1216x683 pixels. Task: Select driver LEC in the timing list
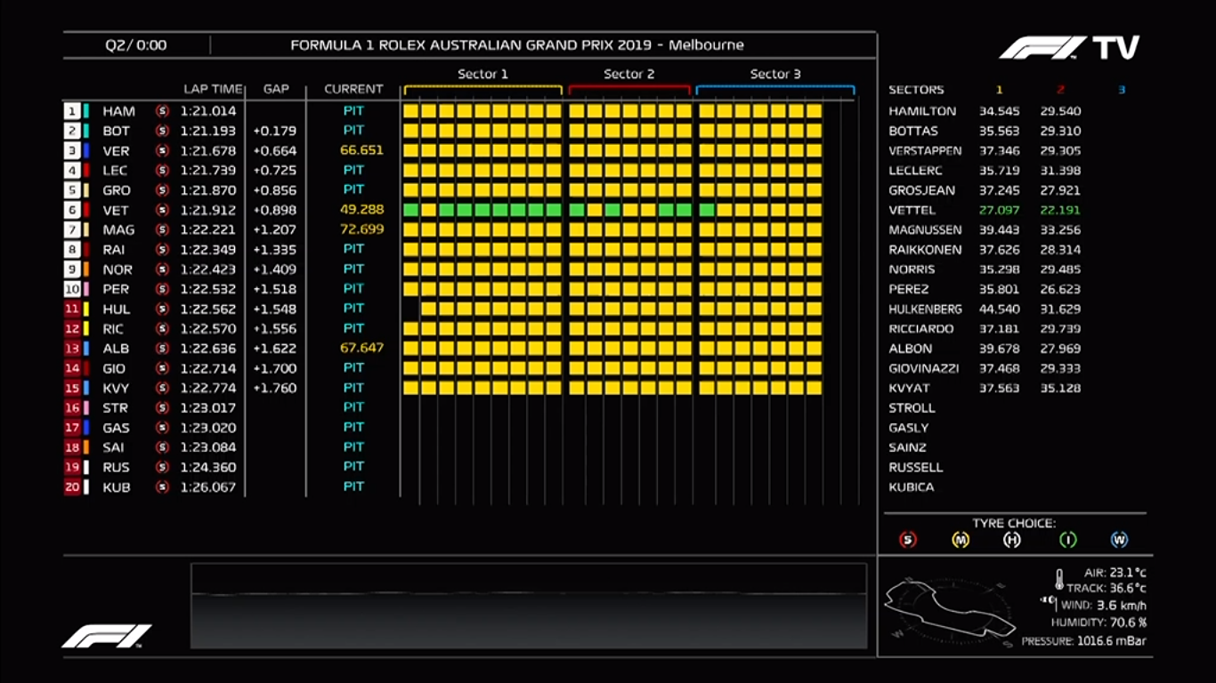click(115, 171)
